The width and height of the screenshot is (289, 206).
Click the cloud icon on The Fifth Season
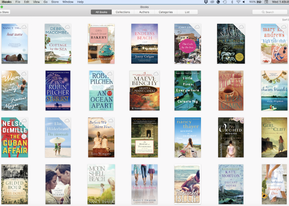click(241, 27)
